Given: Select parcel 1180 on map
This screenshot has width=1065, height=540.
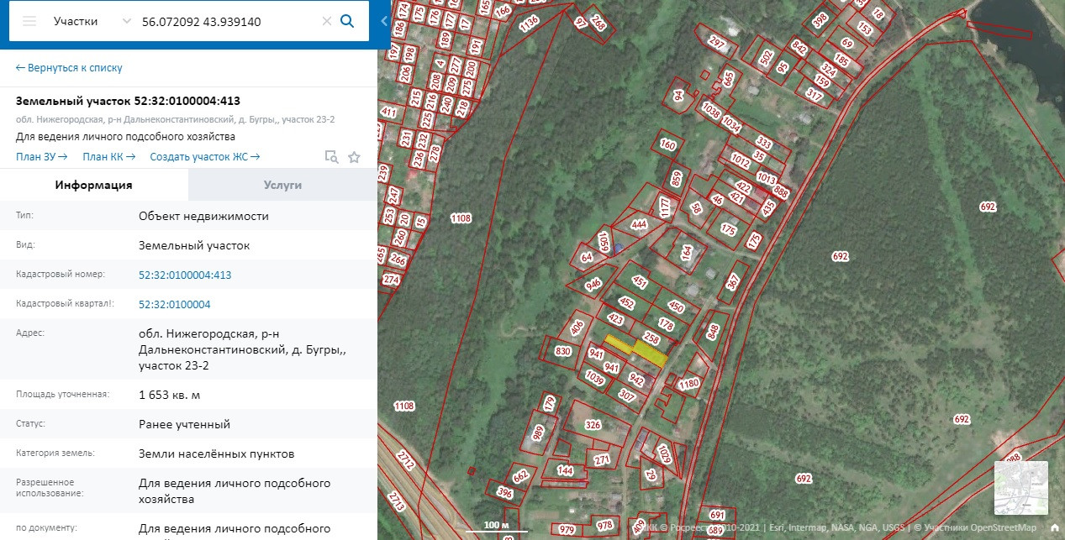Looking at the screenshot, I should pos(688,384).
